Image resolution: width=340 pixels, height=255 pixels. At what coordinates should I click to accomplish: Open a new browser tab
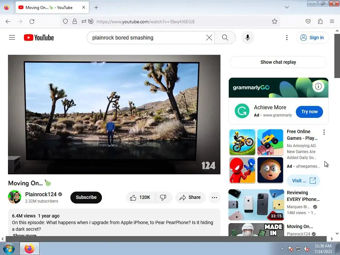point(96,8)
